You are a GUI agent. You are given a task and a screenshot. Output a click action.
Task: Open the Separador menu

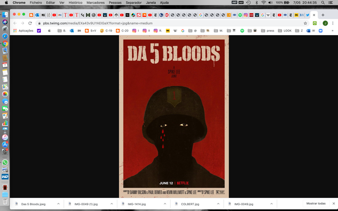point(134,3)
